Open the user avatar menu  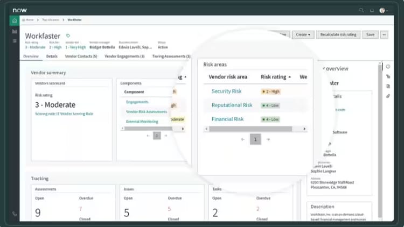(x=382, y=10)
